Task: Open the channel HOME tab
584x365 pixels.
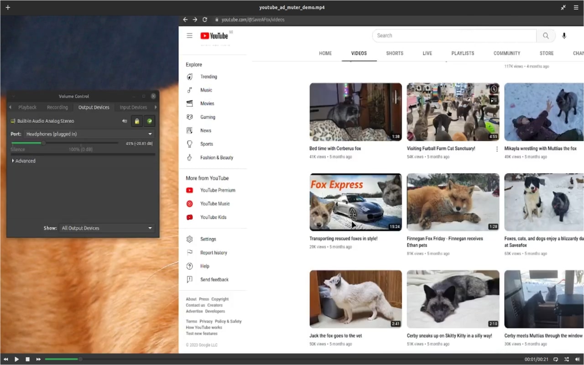Action: click(325, 53)
